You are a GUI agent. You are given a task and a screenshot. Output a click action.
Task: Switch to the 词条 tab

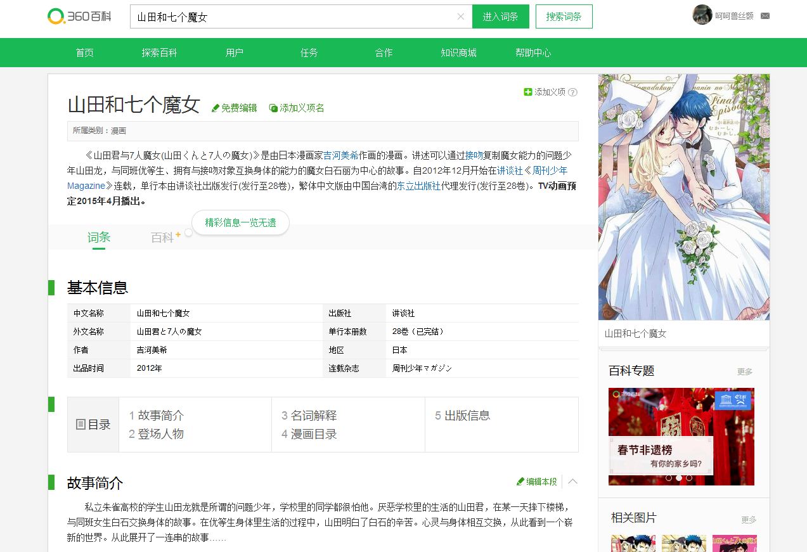[x=99, y=237]
